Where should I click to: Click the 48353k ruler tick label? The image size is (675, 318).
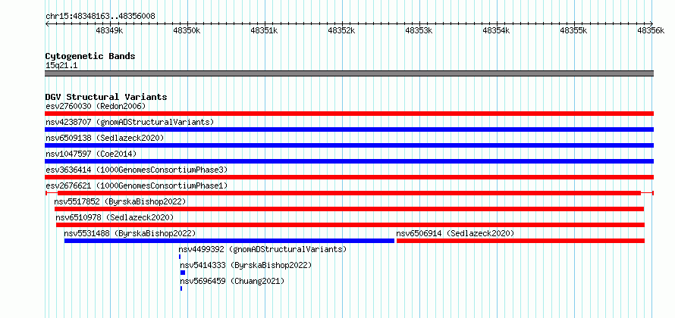coord(419,30)
